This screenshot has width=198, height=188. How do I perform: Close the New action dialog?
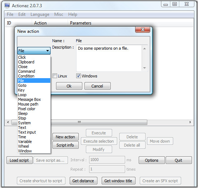[x=143, y=30]
